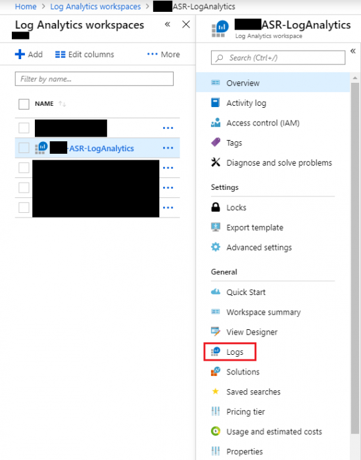Screen dimensions: 361x460
Task: Click the side menu vertical scrollbar
Action: pyautogui.click(x=355, y=258)
